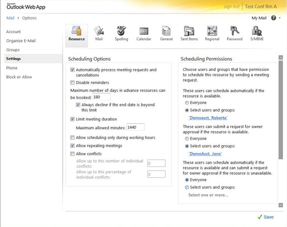Go to Account in the left sidebar

coord(13,32)
